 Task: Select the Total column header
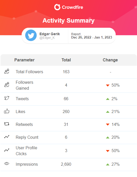point(66,60)
